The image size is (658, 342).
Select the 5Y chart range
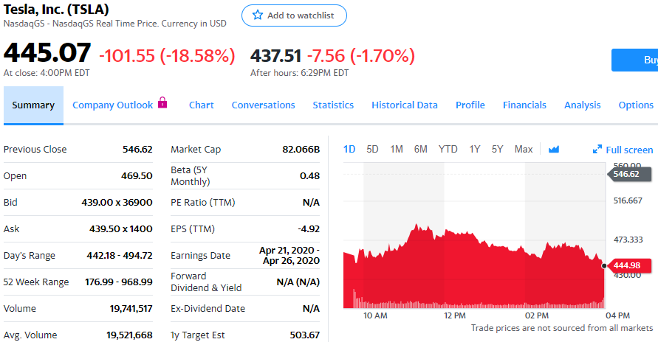[x=497, y=150]
